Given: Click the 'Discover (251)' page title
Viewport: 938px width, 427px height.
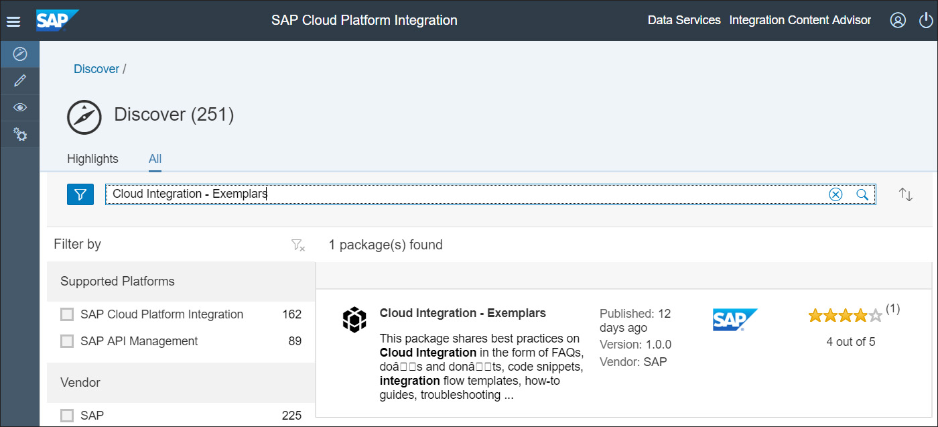Looking at the screenshot, I should tap(174, 115).
